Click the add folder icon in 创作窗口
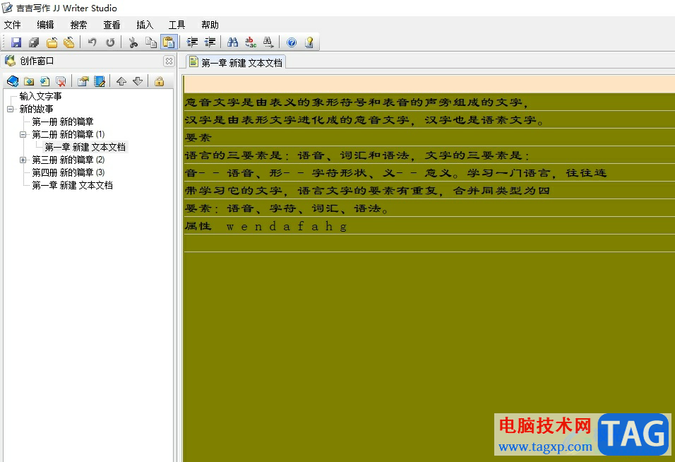 29,81
